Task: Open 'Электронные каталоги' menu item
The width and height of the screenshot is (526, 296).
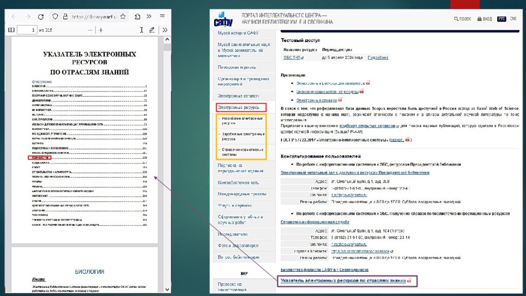Action: click(x=238, y=96)
